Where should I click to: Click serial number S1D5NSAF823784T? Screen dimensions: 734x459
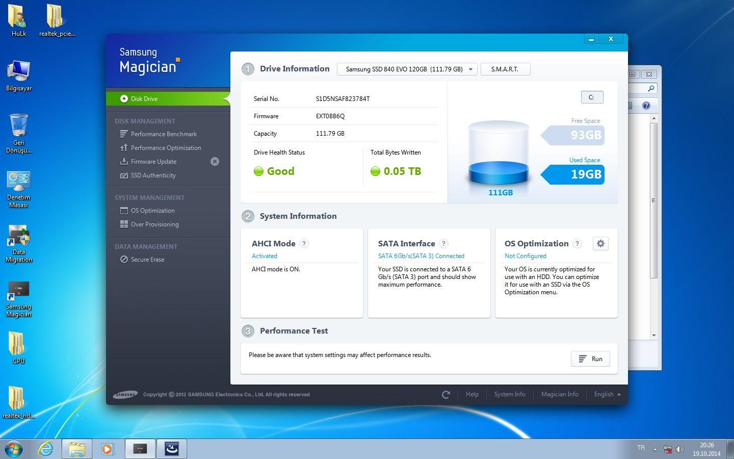pos(343,99)
